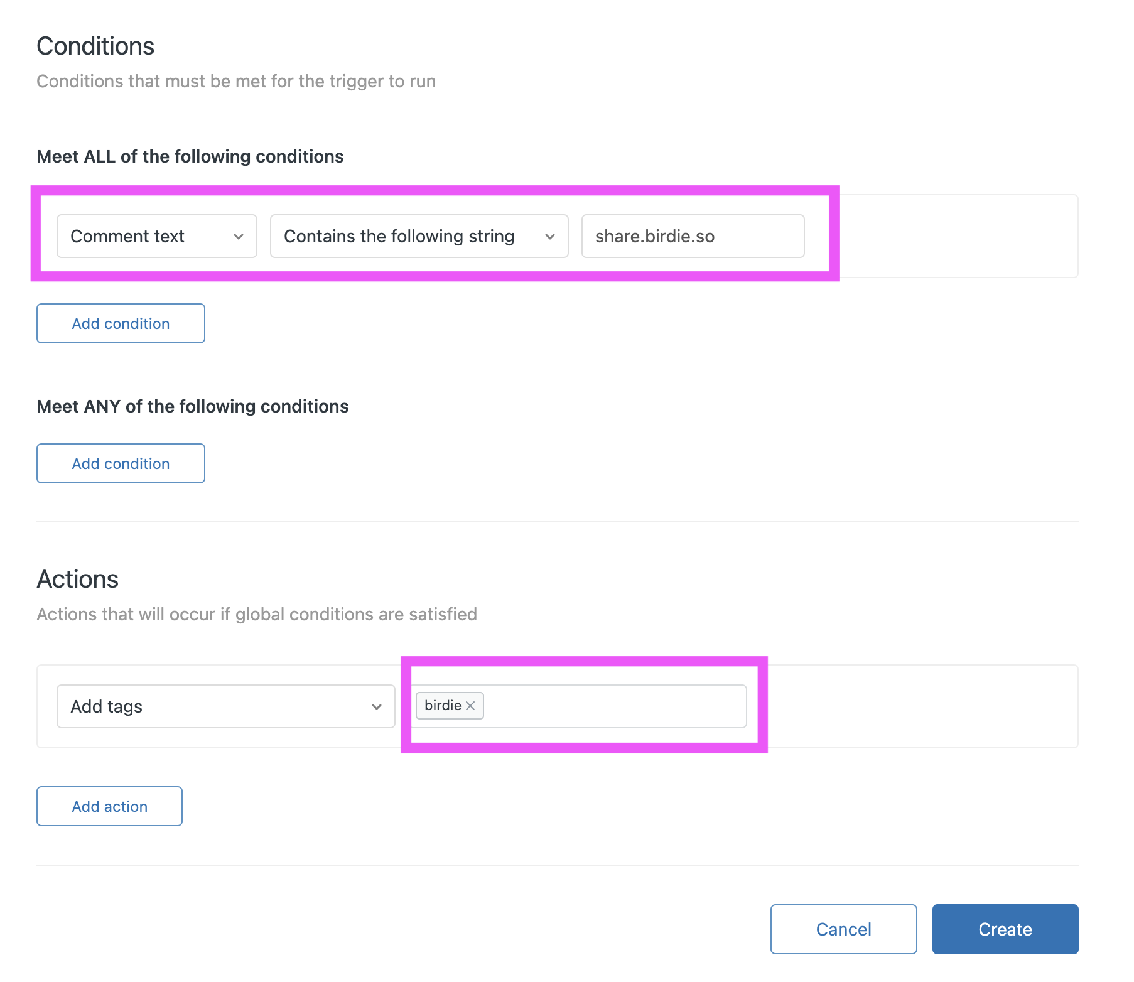Click the "Meet ALL of the following conditions" label
The height and width of the screenshot is (982, 1134).
pyautogui.click(x=190, y=156)
